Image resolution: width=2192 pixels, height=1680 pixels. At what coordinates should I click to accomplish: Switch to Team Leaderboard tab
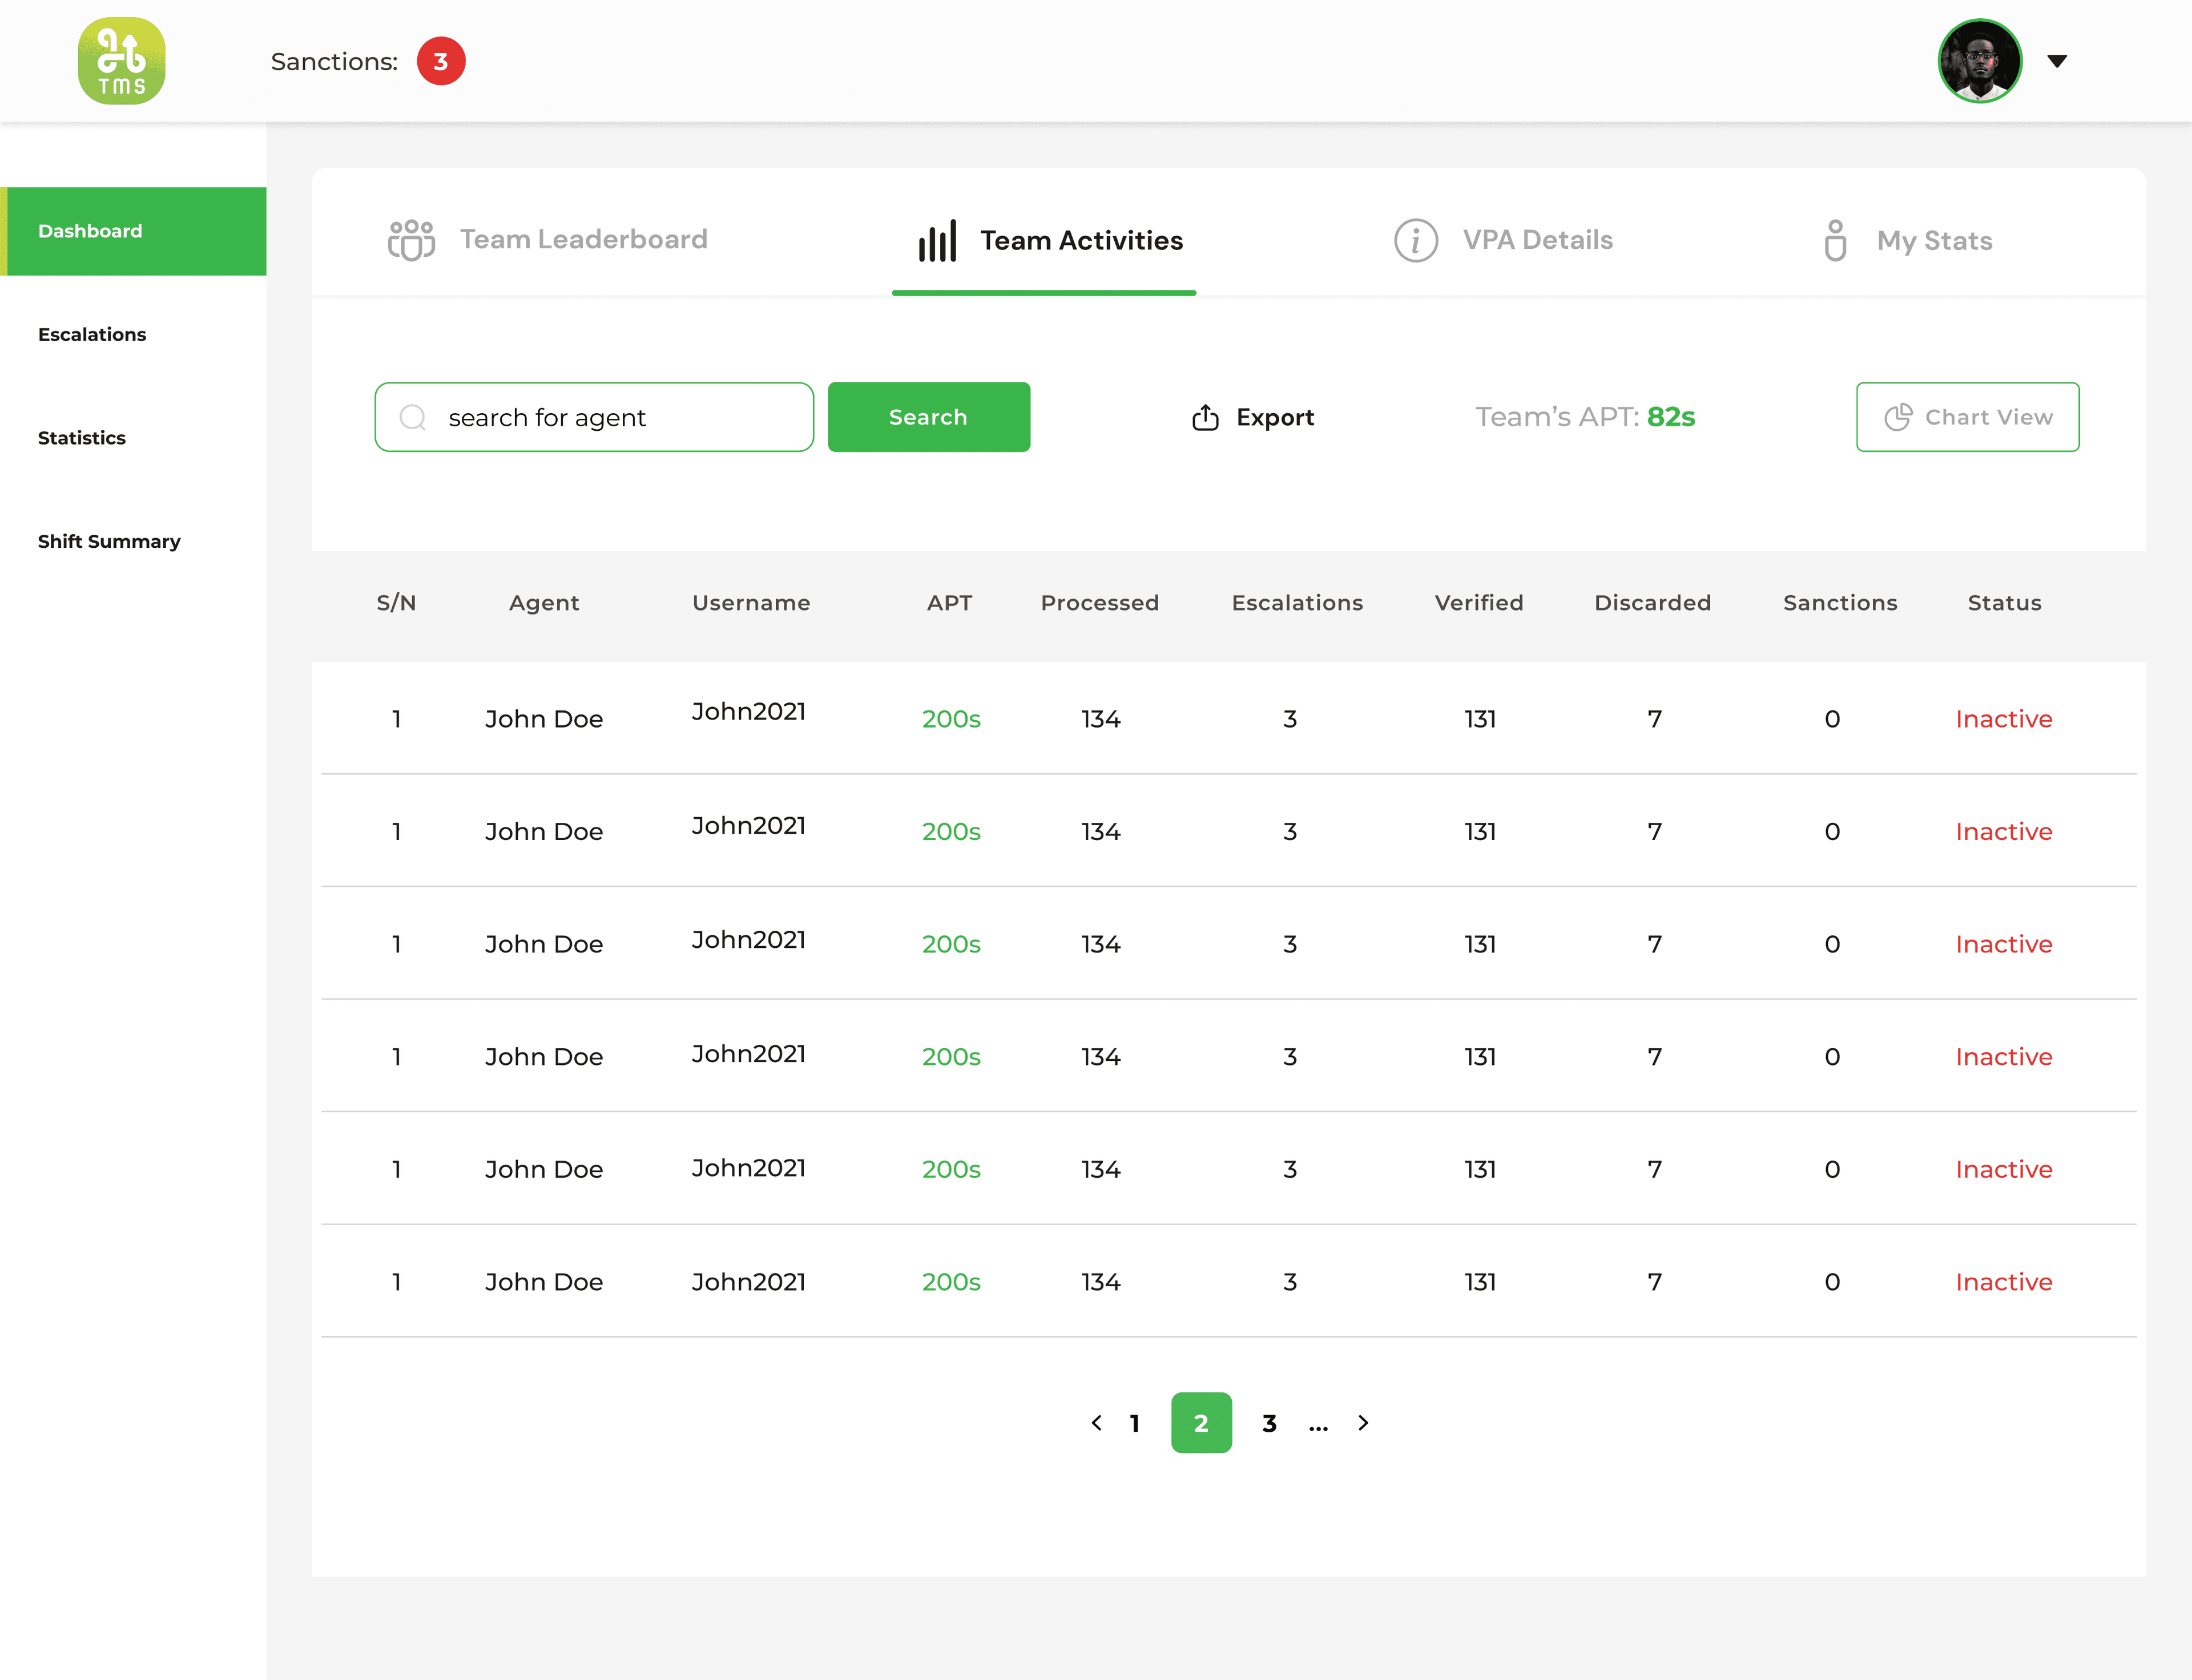pyautogui.click(x=547, y=240)
